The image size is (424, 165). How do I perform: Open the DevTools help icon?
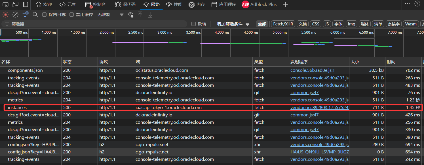click(x=417, y=4)
